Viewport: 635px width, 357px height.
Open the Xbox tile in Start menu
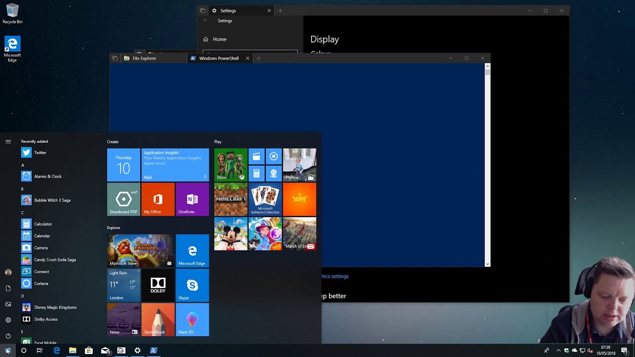pyautogui.click(x=231, y=165)
